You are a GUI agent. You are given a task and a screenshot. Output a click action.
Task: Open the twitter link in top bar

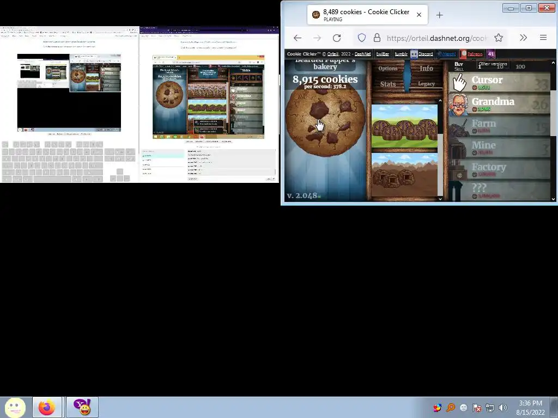click(x=383, y=54)
